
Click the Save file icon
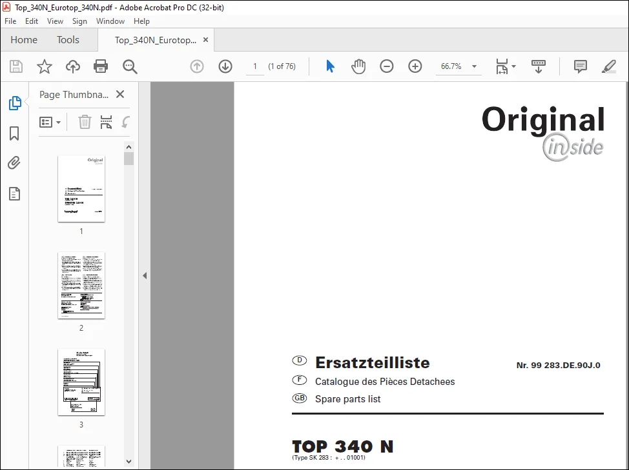click(16, 66)
